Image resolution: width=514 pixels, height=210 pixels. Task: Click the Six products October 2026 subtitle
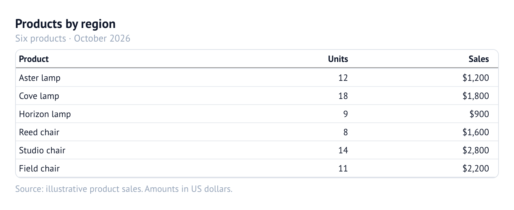click(x=73, y=39)
